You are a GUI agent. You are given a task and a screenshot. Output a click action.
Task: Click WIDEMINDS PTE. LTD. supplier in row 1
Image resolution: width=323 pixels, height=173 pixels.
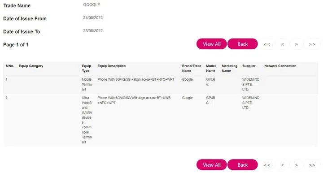tap(251, 84)
